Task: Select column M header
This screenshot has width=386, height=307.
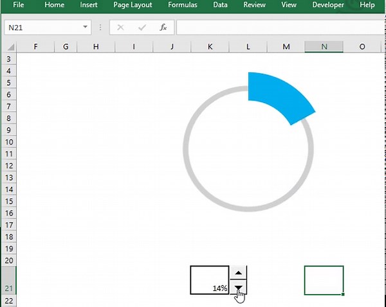Action: (x=286, y=47)
